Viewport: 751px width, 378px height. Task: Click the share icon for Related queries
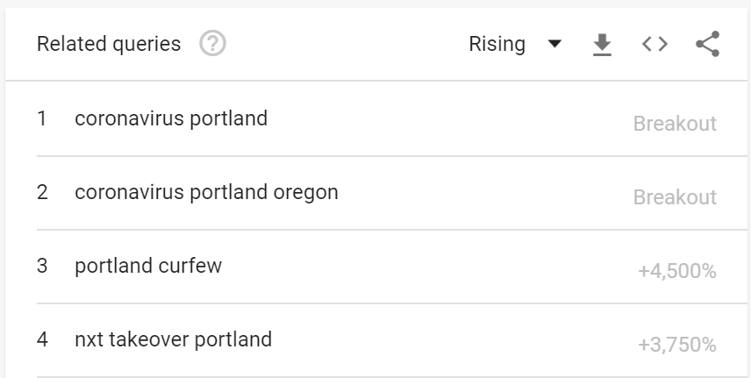(x=707, y=44)
